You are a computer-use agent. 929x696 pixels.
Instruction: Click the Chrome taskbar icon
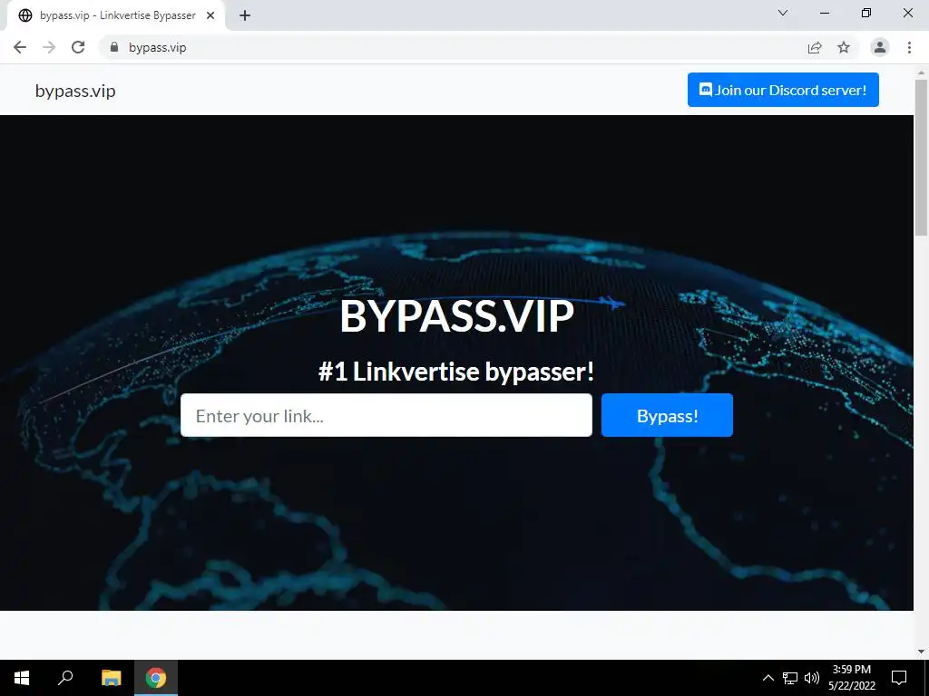point(156,678)
